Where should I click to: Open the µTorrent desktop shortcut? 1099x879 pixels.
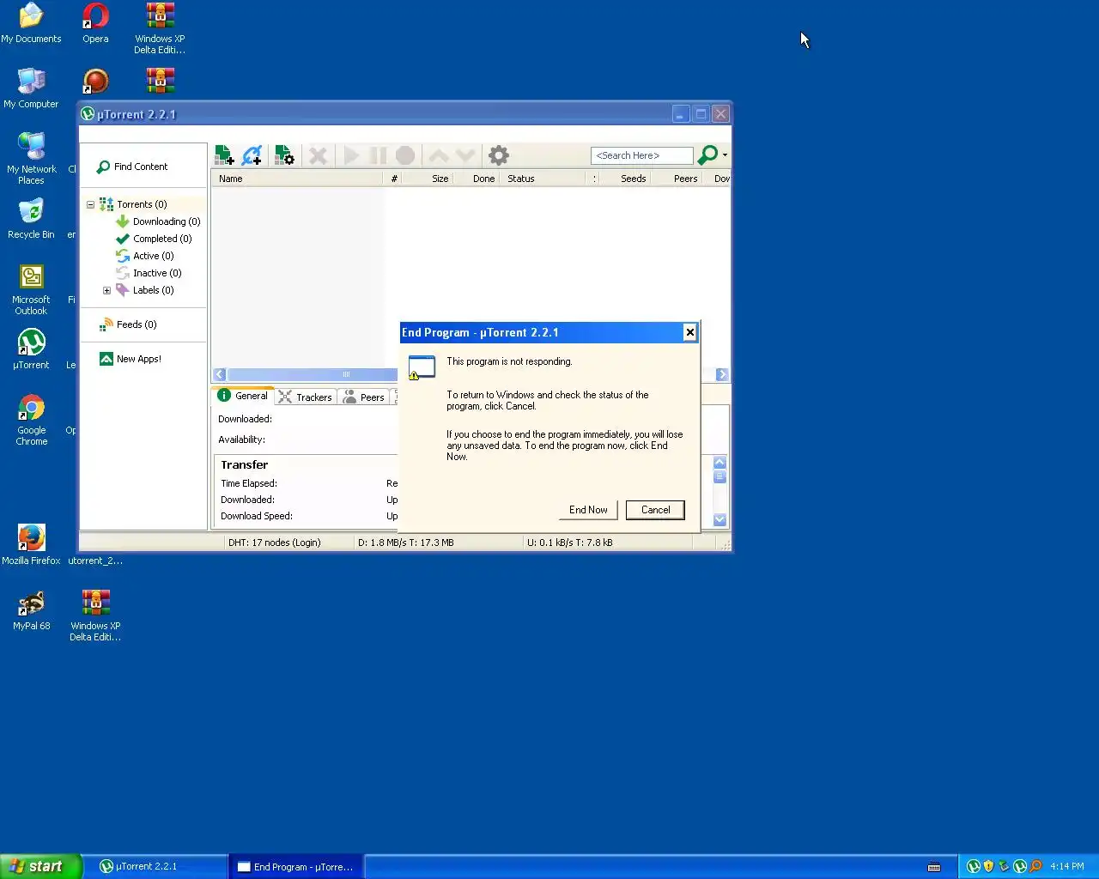[31, 349]
